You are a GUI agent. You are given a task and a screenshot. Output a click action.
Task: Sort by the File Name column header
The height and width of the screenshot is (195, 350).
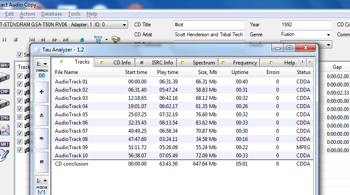coord(85,72)
